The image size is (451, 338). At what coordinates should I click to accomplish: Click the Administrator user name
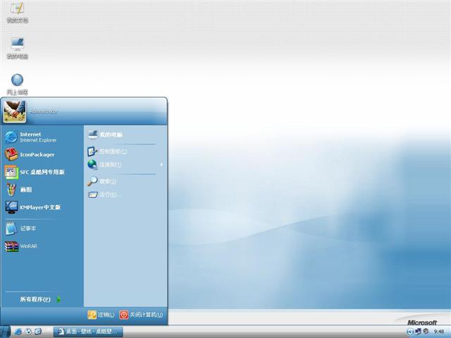point(44,111)
